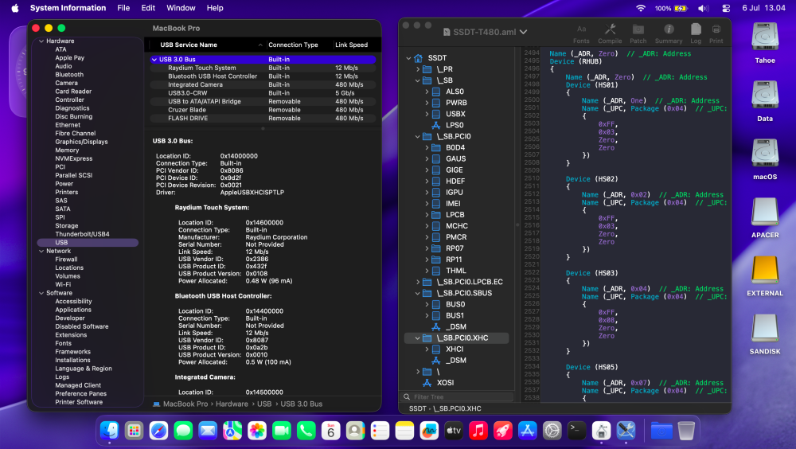Open the Data disk on desktop

point(764,102)
